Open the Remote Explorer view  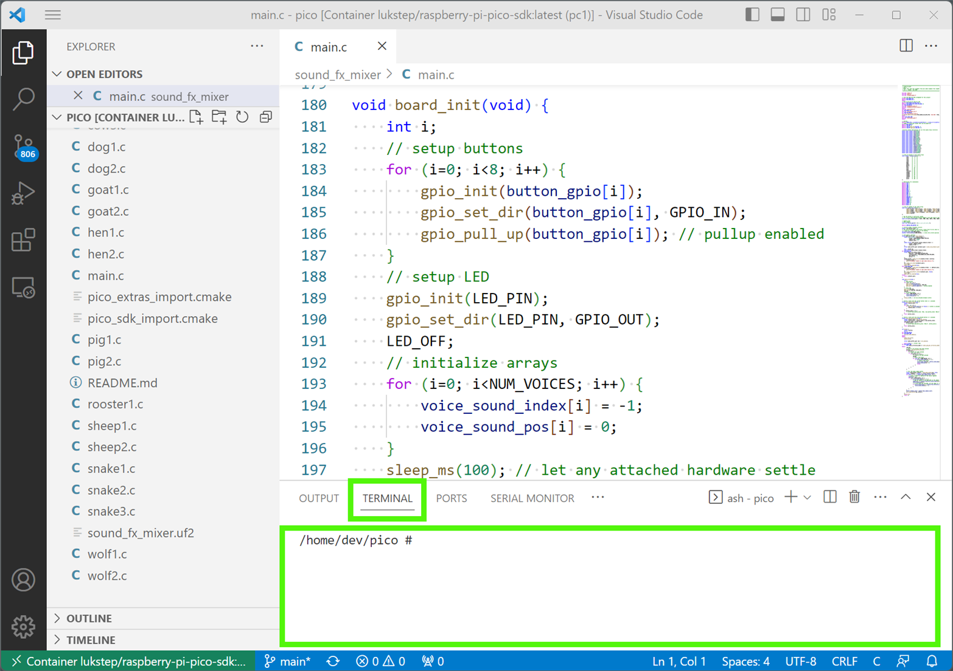click(23, 287)
